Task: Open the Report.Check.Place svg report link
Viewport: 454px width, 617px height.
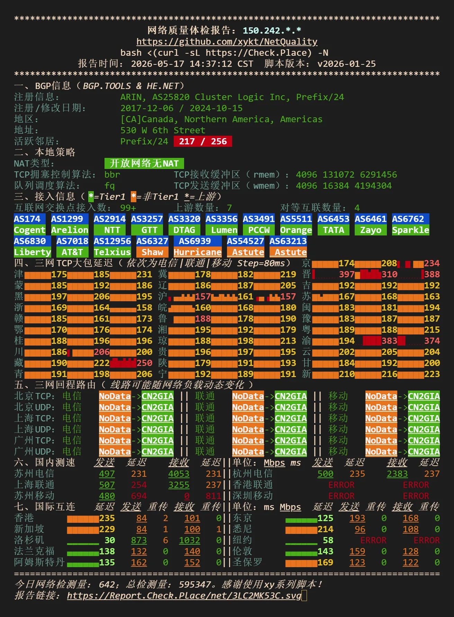Action: (184, 596)
